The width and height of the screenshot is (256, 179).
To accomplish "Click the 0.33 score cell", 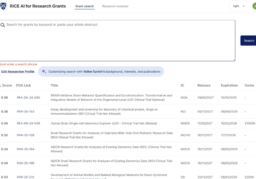I will [4, 177].
